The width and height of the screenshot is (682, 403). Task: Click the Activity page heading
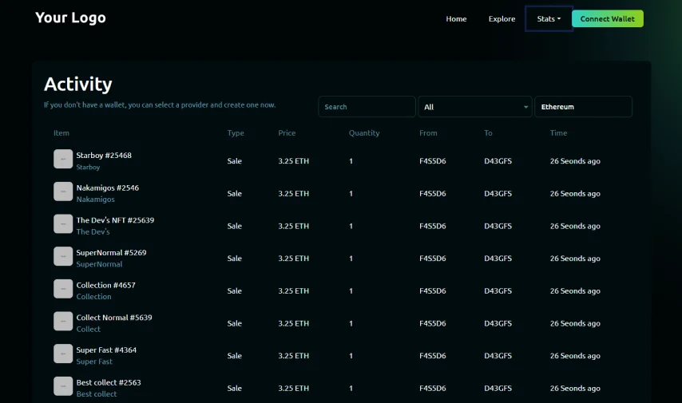point(78,85)
